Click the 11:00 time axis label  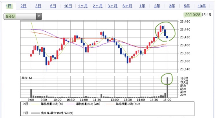click(84, 100)
